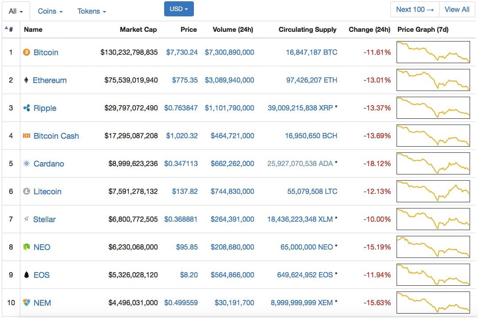Sort table by Circulating Supply column

pyautogui.click(x=308, y=30)
